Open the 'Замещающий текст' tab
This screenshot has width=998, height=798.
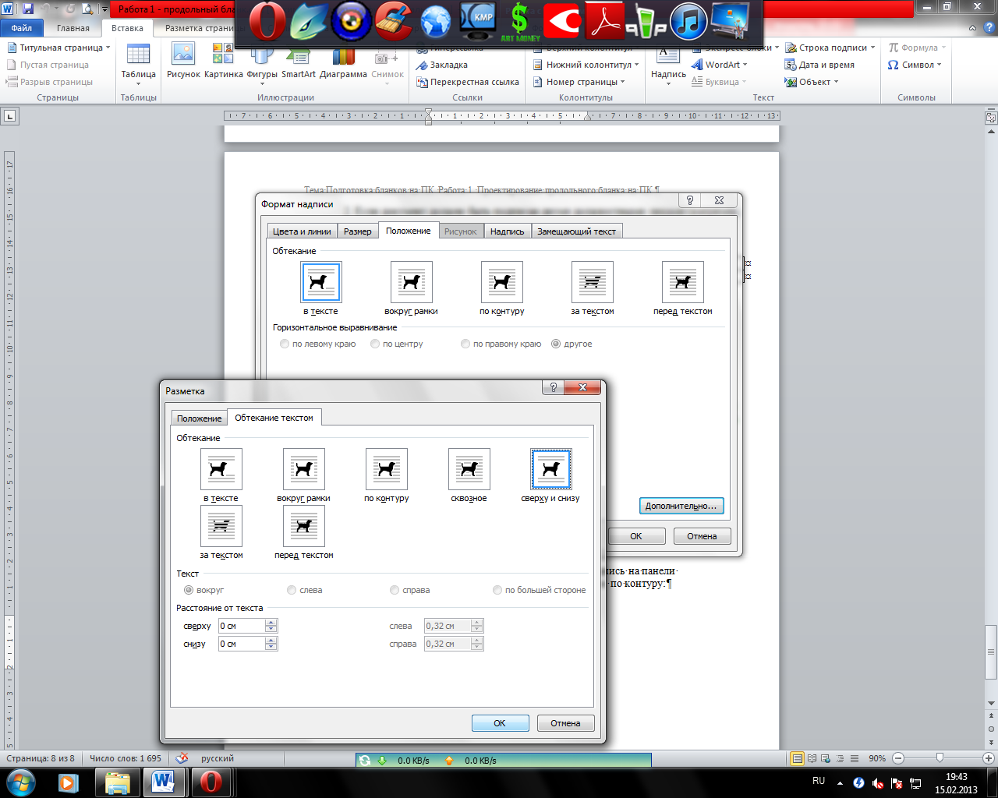[x=576, y=231]
